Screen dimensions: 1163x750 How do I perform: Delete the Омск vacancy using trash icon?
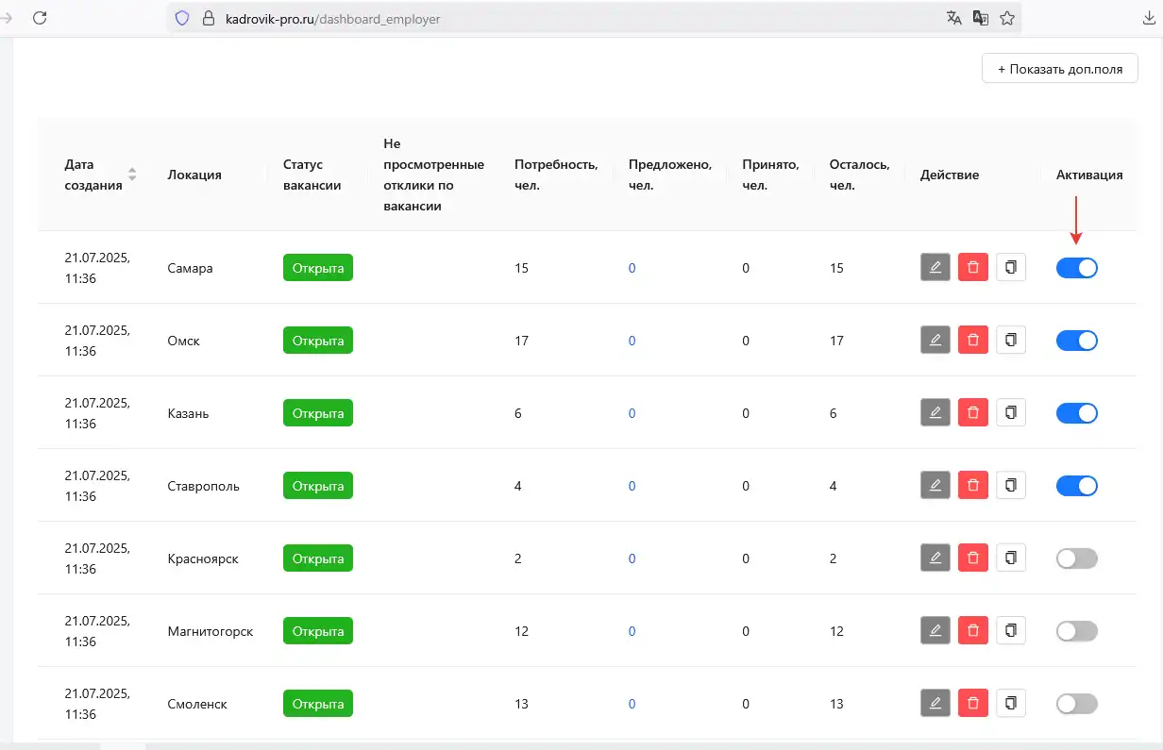coord(972,341)
